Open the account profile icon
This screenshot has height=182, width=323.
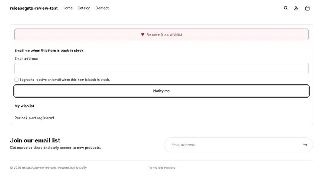296,8
